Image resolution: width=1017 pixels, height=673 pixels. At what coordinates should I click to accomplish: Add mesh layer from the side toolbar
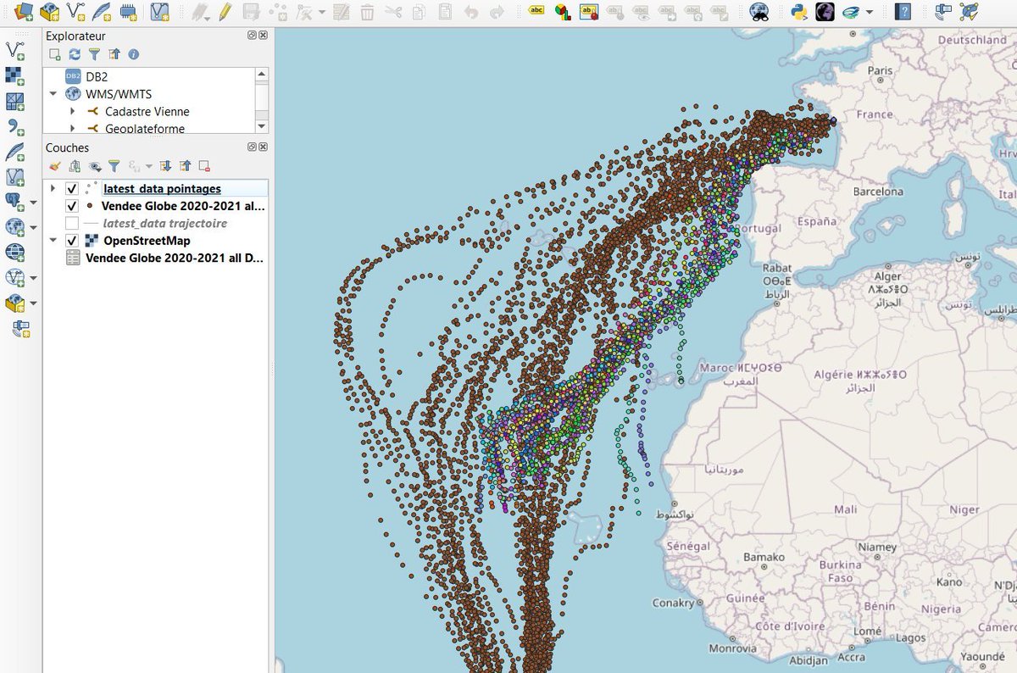(x=15, y=101)
